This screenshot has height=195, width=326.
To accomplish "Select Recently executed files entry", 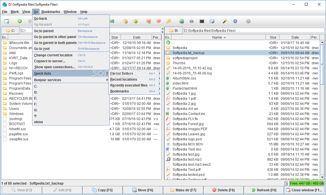I will 134,85.
